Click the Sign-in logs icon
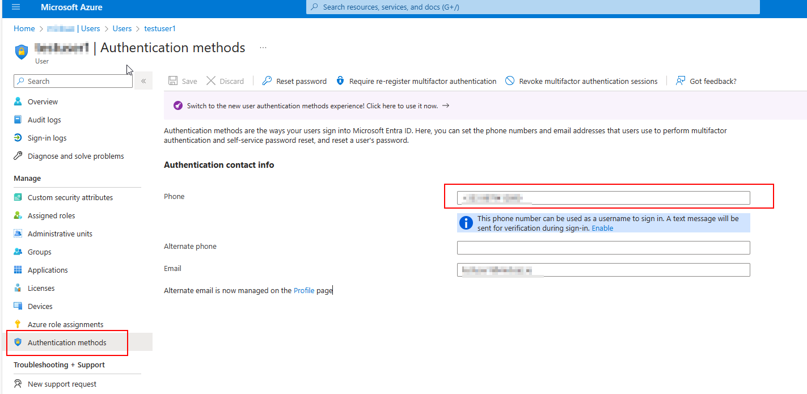The image size is (807, 394). (x=18, y=138)
